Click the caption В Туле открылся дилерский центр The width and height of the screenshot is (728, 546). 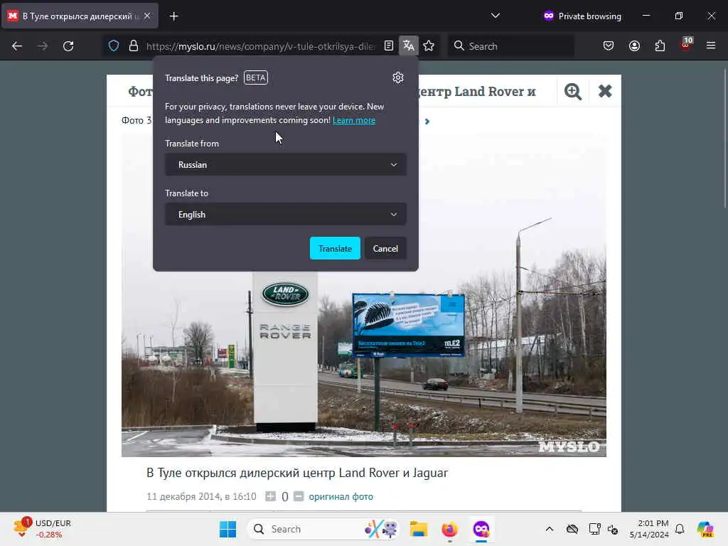(x=297, y=473)
